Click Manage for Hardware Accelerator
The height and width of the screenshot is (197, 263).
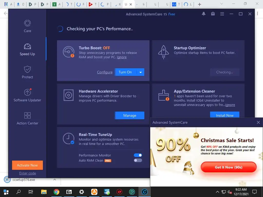click(x=129, y=115)
